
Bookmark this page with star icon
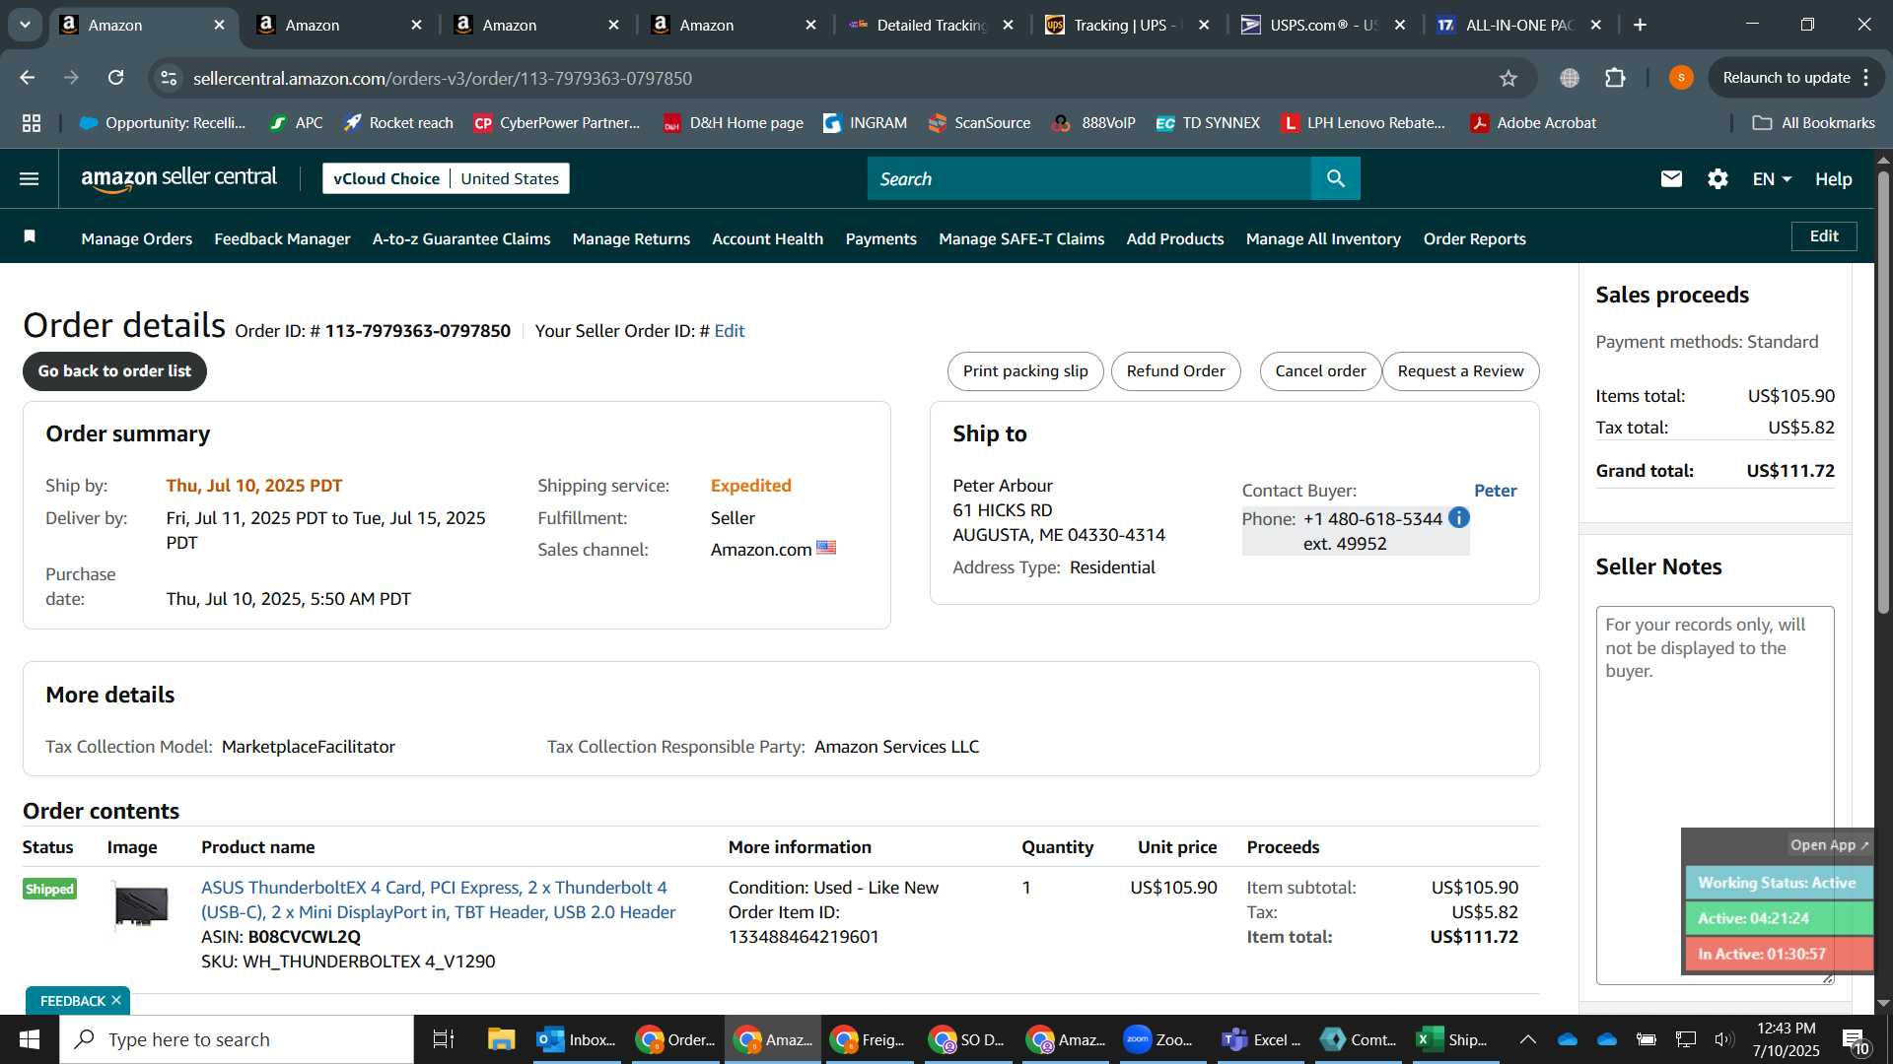click(1508, 78)
